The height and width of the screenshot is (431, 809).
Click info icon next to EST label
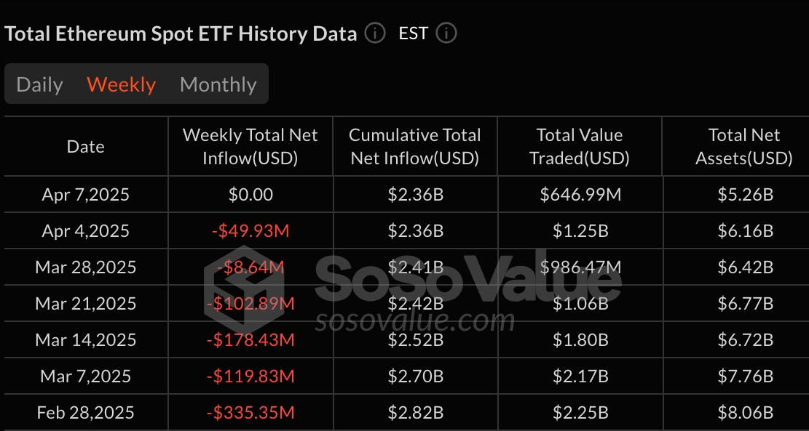click(x=446, y=33)
